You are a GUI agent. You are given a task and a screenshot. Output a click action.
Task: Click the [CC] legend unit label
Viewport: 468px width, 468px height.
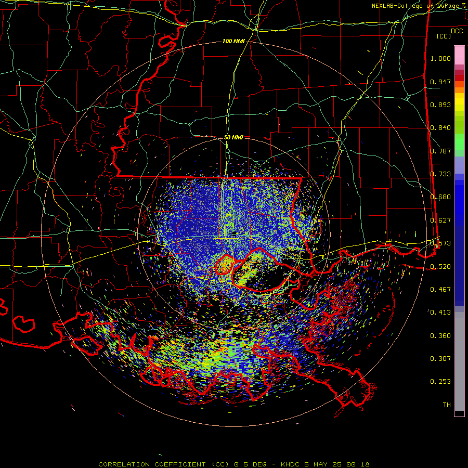coord(444,36)
